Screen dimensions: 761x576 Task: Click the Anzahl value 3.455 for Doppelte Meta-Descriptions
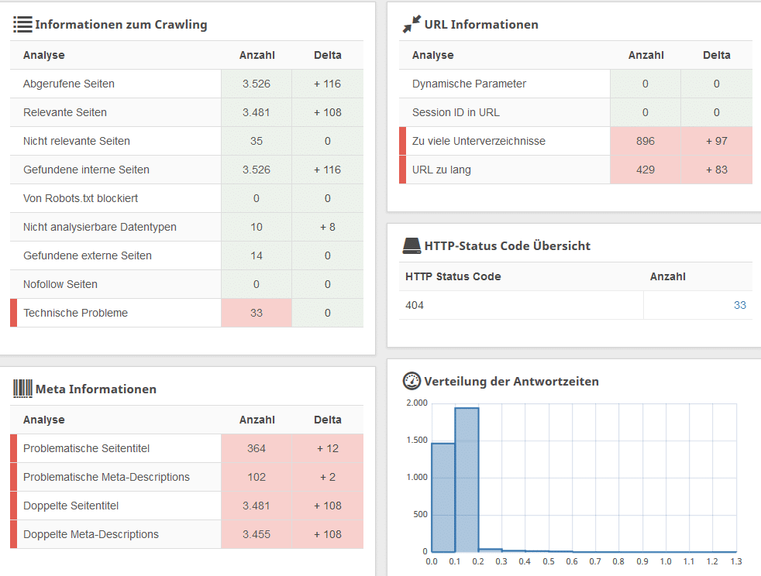click(x=257, y=534)
